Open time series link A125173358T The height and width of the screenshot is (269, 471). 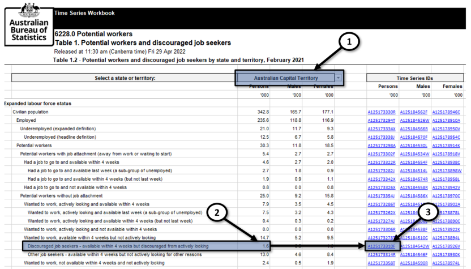(382, 263)
